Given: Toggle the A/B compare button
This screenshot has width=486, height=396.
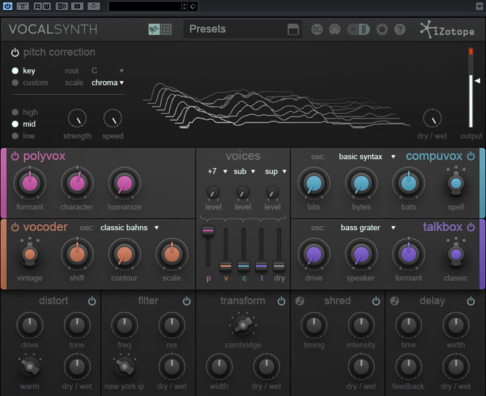Looking at the screenshot, I should [x=62, y=6].
